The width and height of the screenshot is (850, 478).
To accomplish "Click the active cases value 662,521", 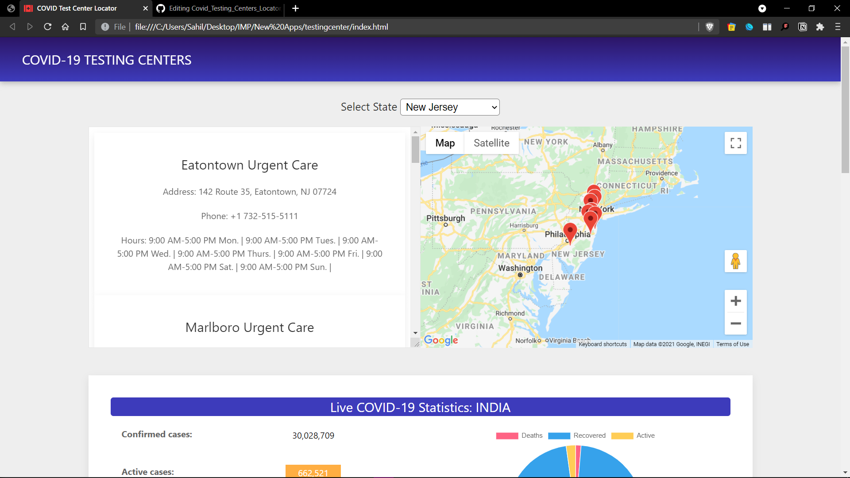I will tap(313, 471).
